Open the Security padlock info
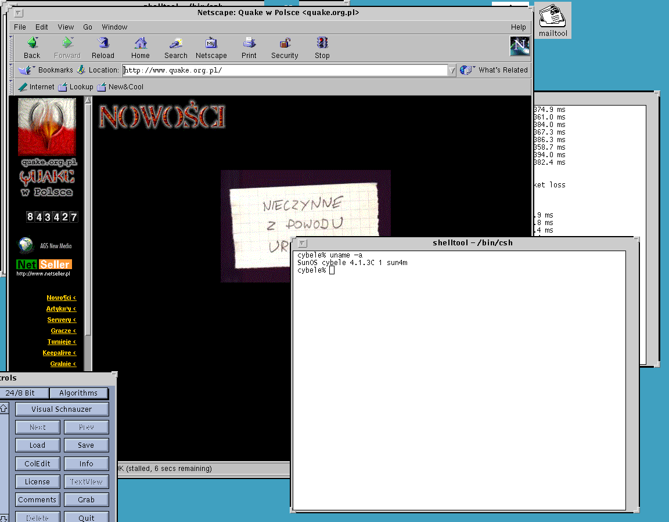This screenshot has width=669, height=522. pyautogui.click(x=285, y=43)
